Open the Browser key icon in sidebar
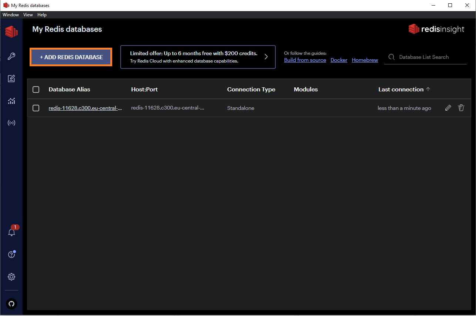Viewport: 476px width, 316px height. click(11, 56)
